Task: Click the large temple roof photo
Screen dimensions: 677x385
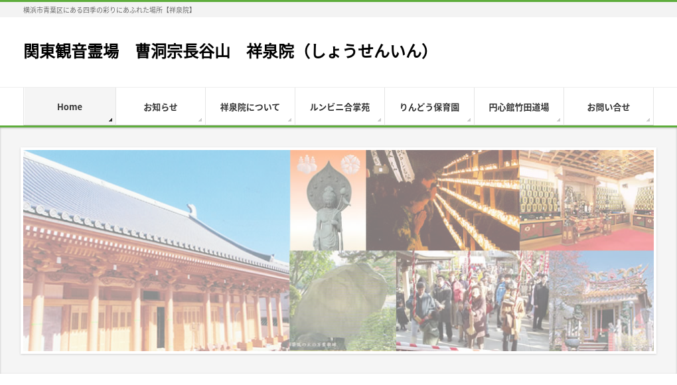Action: click(156, 251)
